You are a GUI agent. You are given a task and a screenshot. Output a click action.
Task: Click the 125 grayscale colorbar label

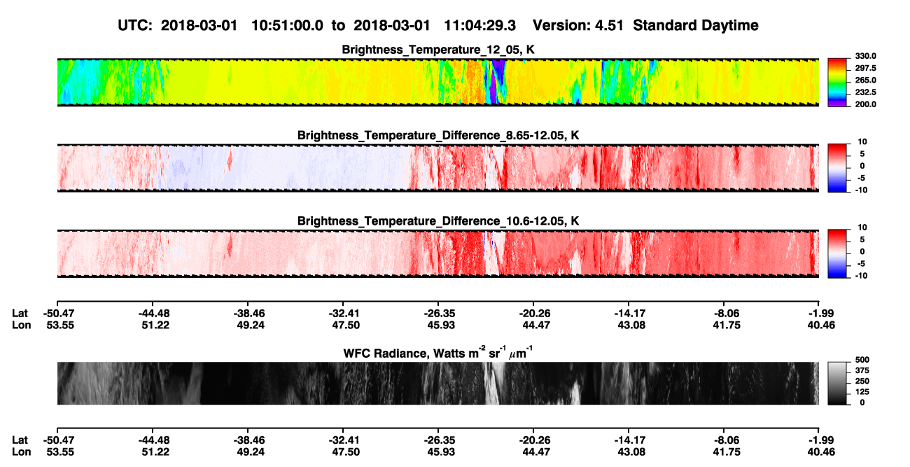click(863, 392)
